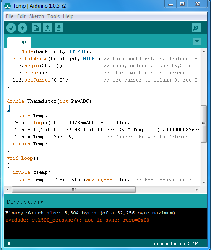211x250 pixels.
Task: Click the 'double Temp;' declaration line
Action: pyautogui.click(x=30, y=115)
